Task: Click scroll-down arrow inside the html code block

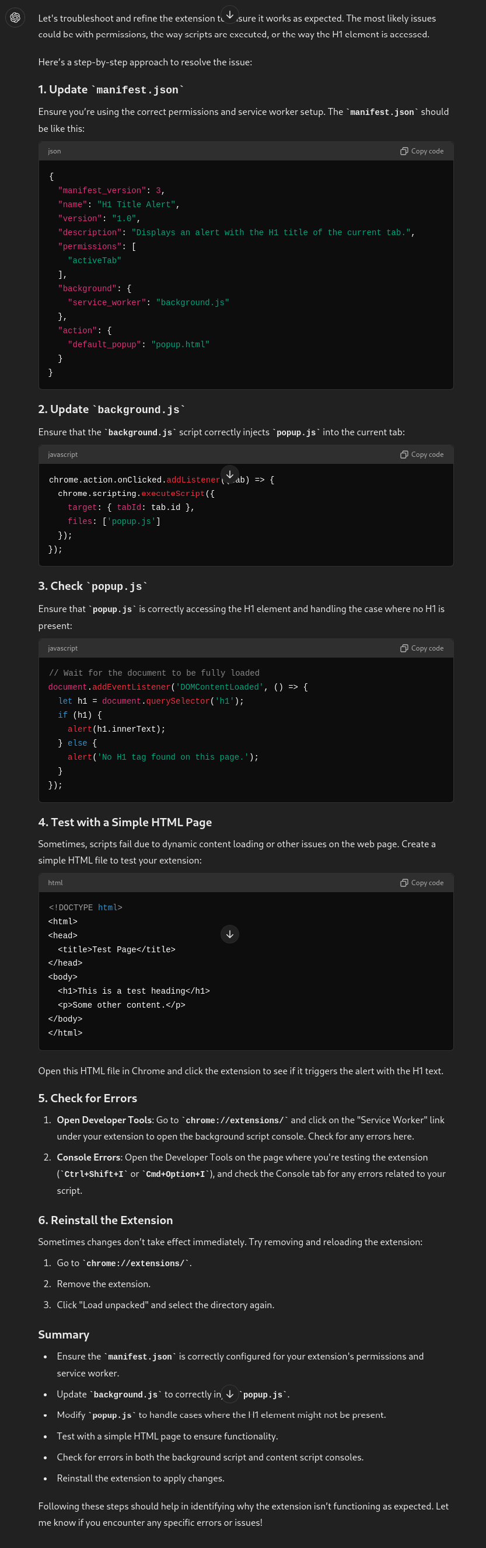Action: pyautogui.click(x=229, y=934)
